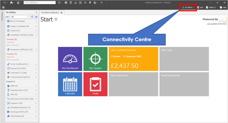Image resolution: width=228 pixels, height=123 pixels.
Task: Click the refresh icon next to Start
Action: click(56, 19)
